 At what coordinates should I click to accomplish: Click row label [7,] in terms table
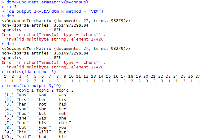tap(9, 123)
